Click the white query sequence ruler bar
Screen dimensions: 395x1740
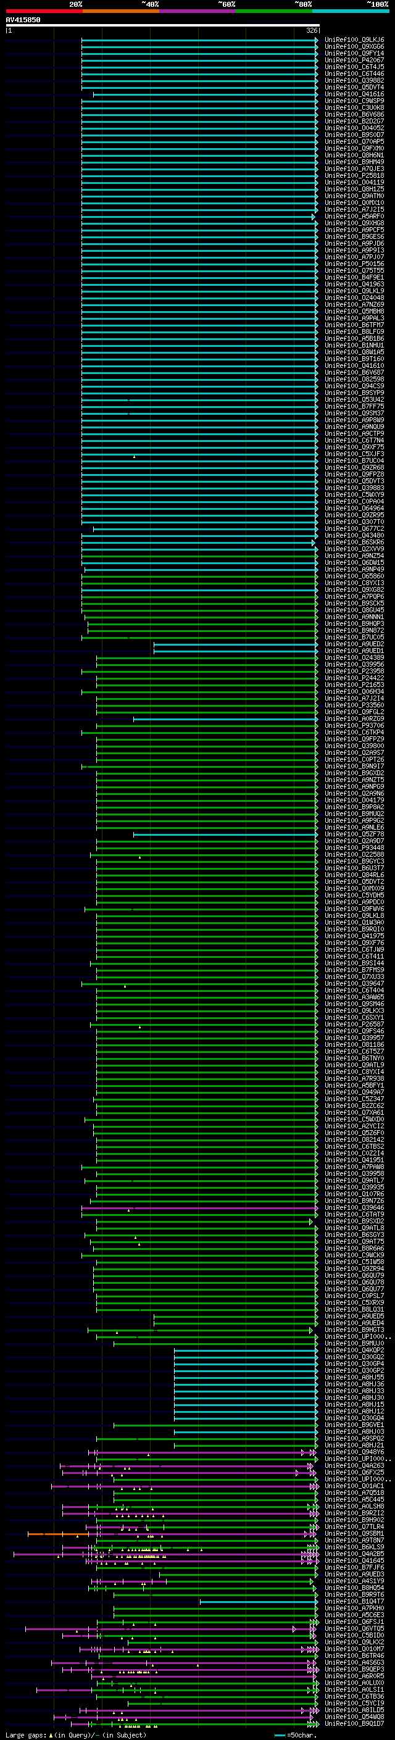coord(163,25)
